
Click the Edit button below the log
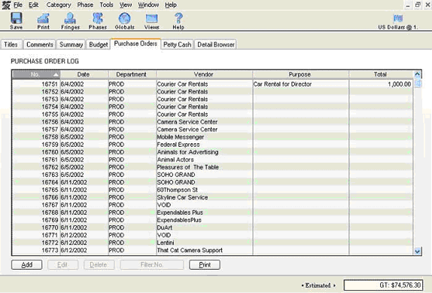click(62, 265)
